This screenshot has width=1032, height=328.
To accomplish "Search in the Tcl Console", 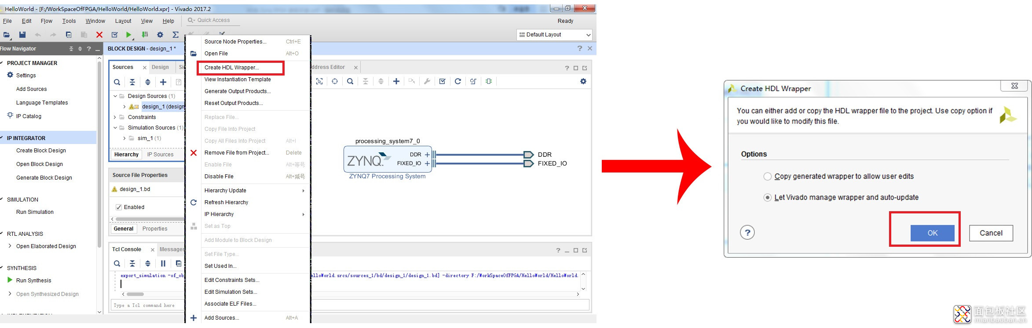I will pos(117,263).
